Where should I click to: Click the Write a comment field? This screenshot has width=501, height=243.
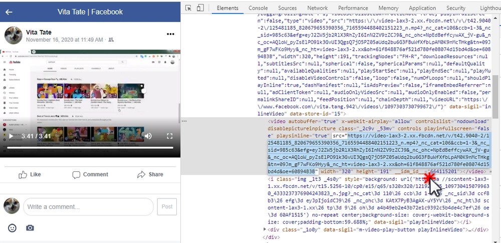(x=89, y=206)
